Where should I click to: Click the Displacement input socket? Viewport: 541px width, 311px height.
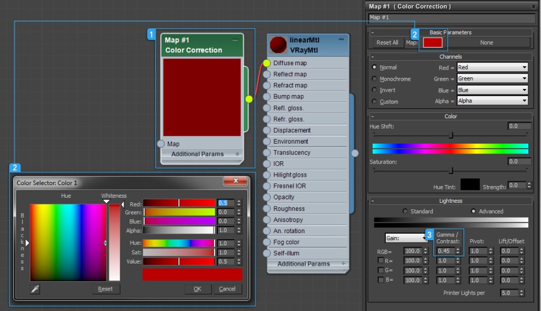(267, 130)
